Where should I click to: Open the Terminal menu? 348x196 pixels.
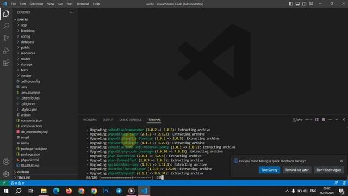83,4
